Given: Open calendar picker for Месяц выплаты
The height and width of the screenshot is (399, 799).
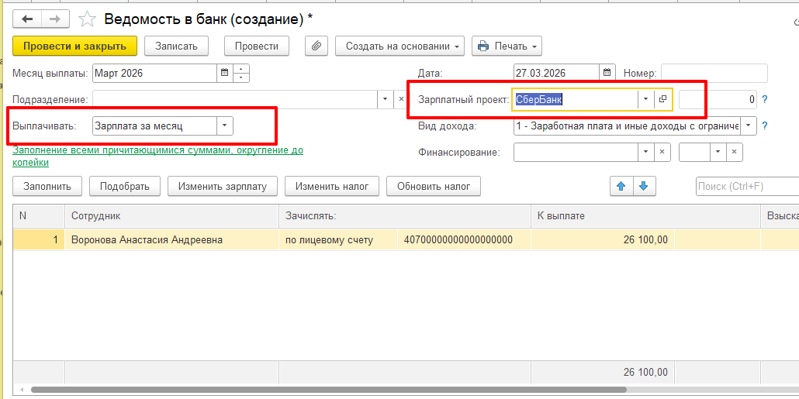Looking at the screenshot, I should [x=225, y=74].
